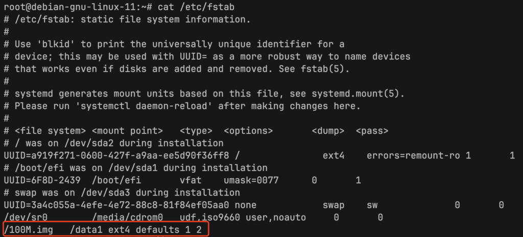Click the errors=remount-ro option
The height and width of the screenshot is (237, 523).
[x=414, y=156]
